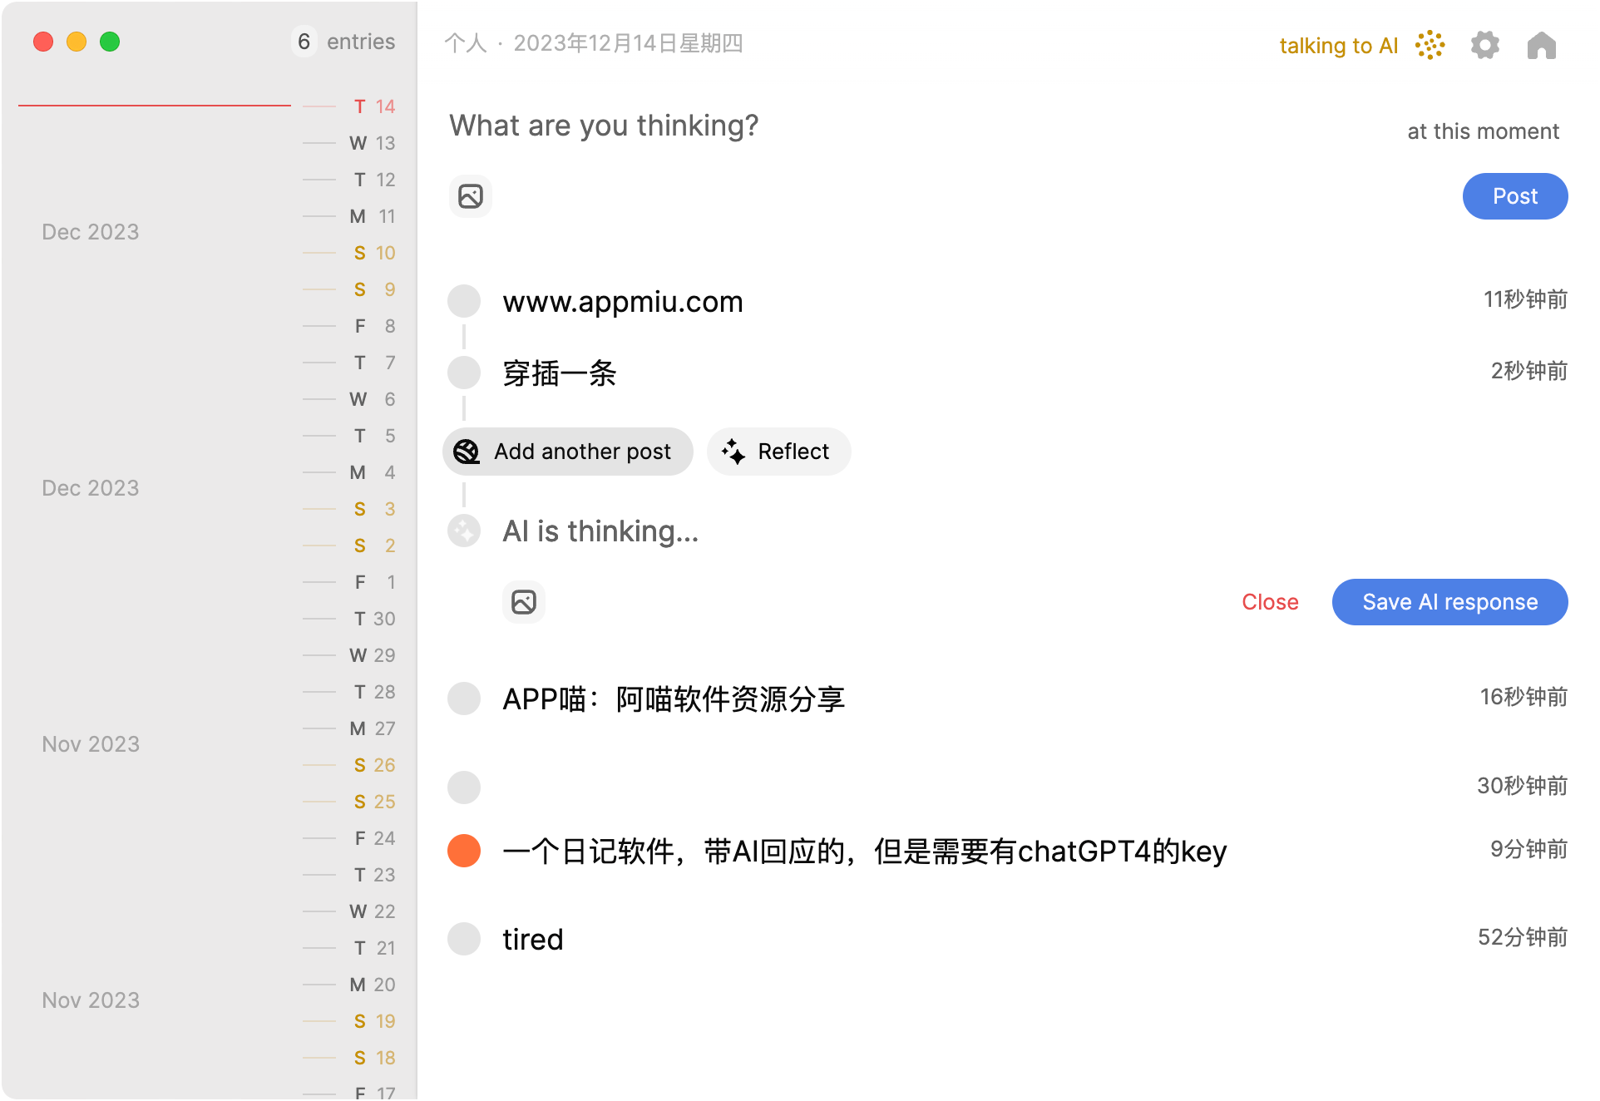The image size is (1600, 1101).
Task: Save the AI response
Action: (1449, 601)
